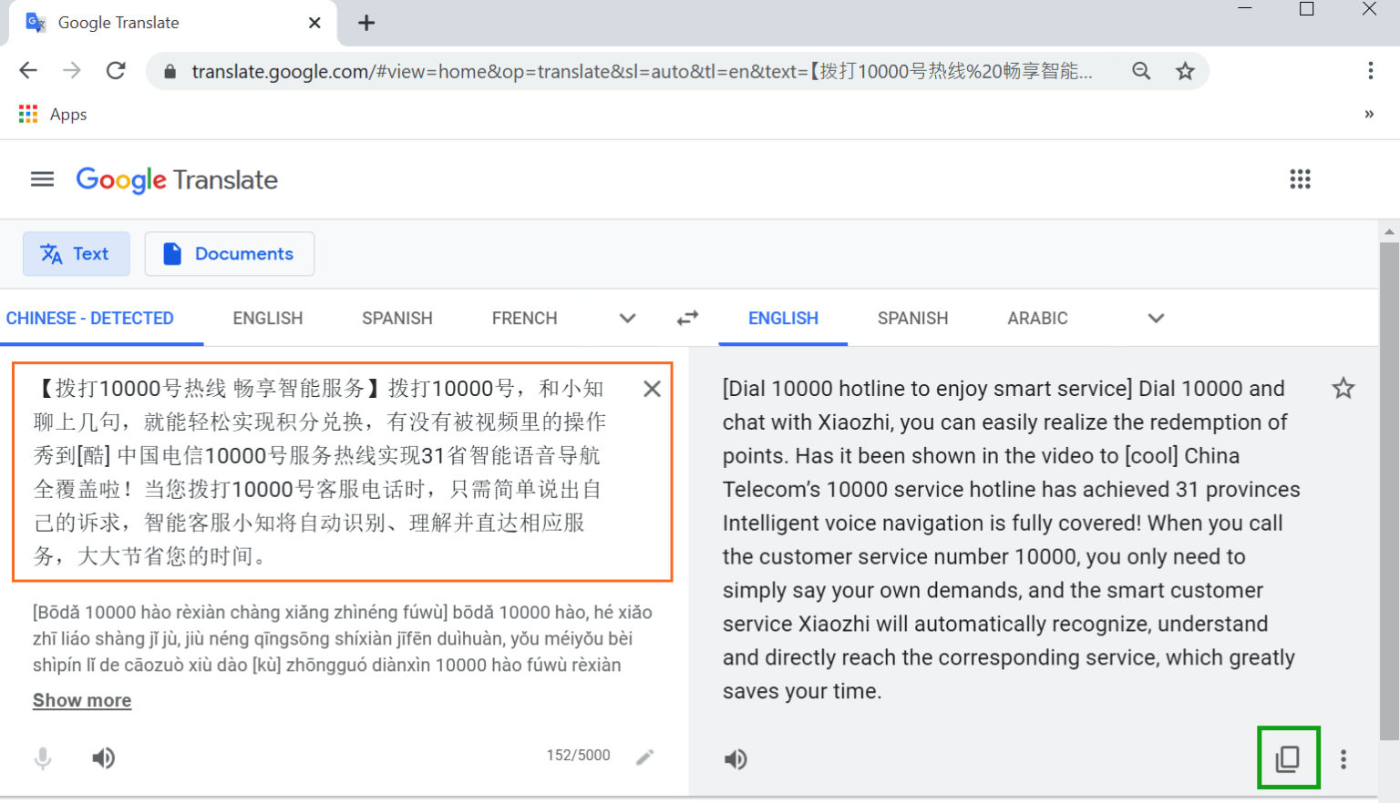
Task: Switch to Text translation mode
Action: pos(77,254)
